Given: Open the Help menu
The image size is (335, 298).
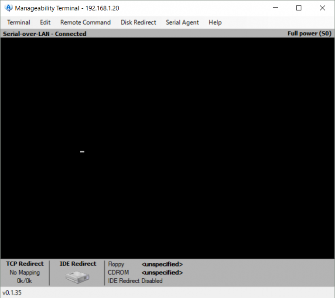Looking at the screenshot, I should click(x=215, y=22).
